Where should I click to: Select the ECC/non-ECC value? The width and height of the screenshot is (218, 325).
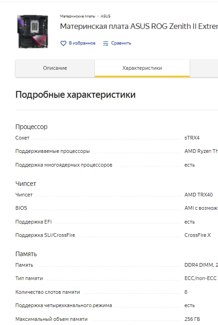(201, 278)
